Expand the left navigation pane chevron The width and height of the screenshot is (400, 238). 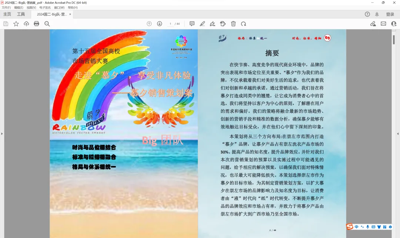pyautogui.click(x=3, y=134)
